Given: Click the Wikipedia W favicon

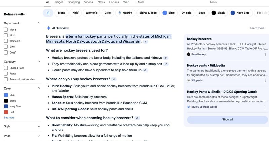Looking at the screenshot, I should tap(189, 80).
